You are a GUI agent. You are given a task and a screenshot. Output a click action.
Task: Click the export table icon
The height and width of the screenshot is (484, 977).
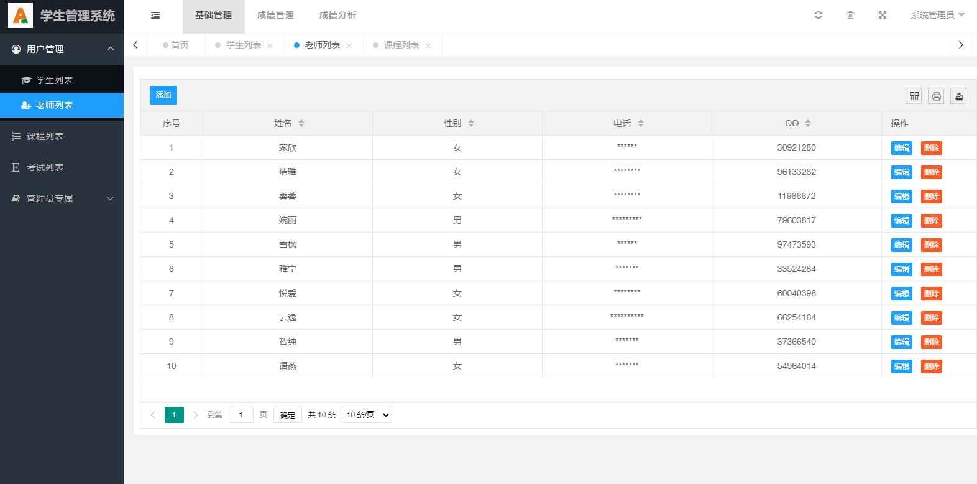tap(958, 96)
